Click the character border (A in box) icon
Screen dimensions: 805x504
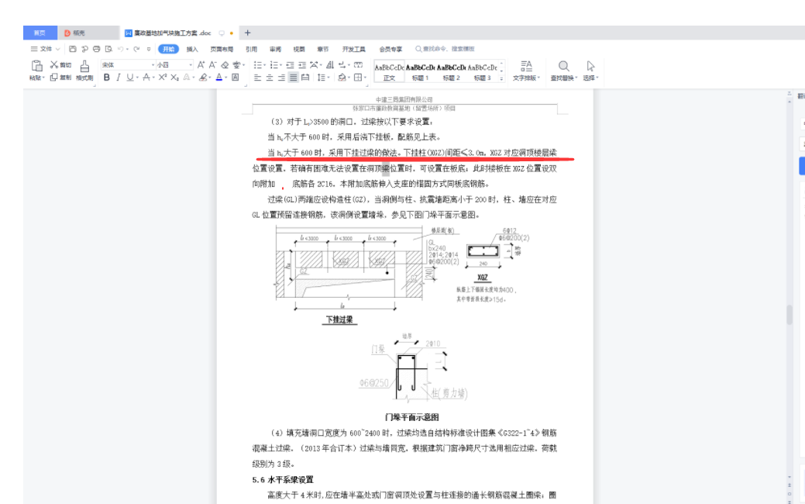[235, 78]
